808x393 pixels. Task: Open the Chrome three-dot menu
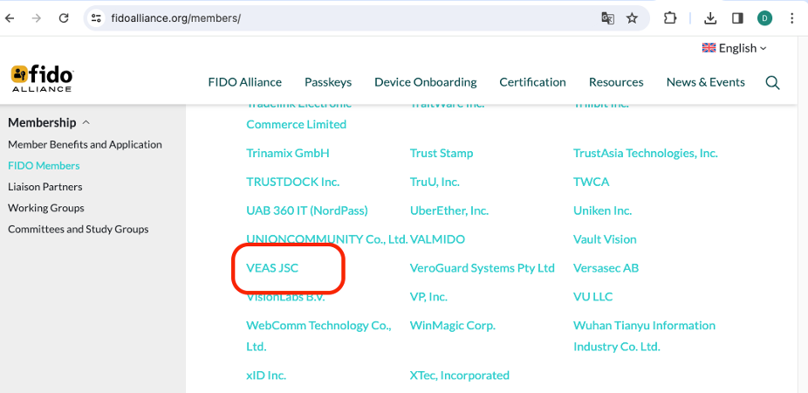tap(792, 18)
